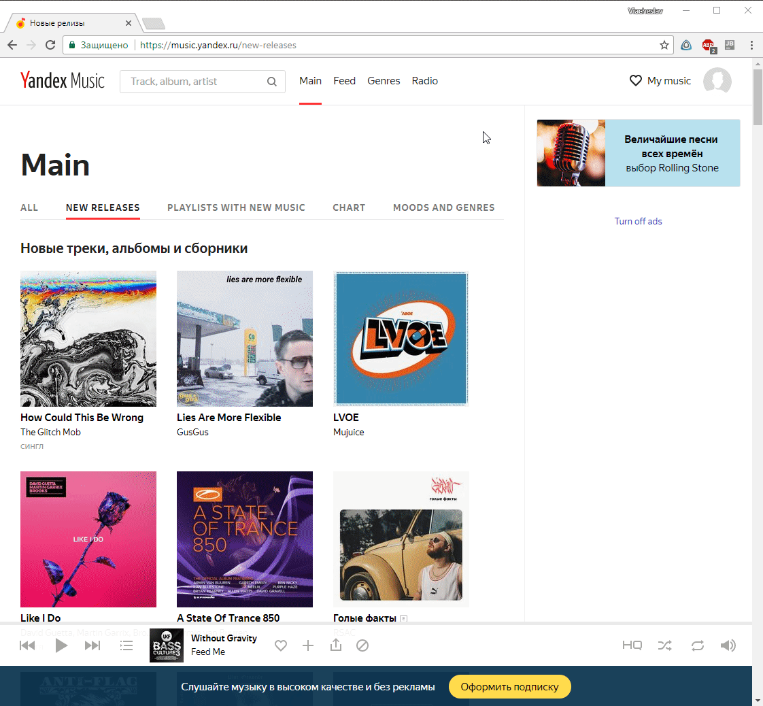
Task: Skip to next track
Action: point(92,645)
